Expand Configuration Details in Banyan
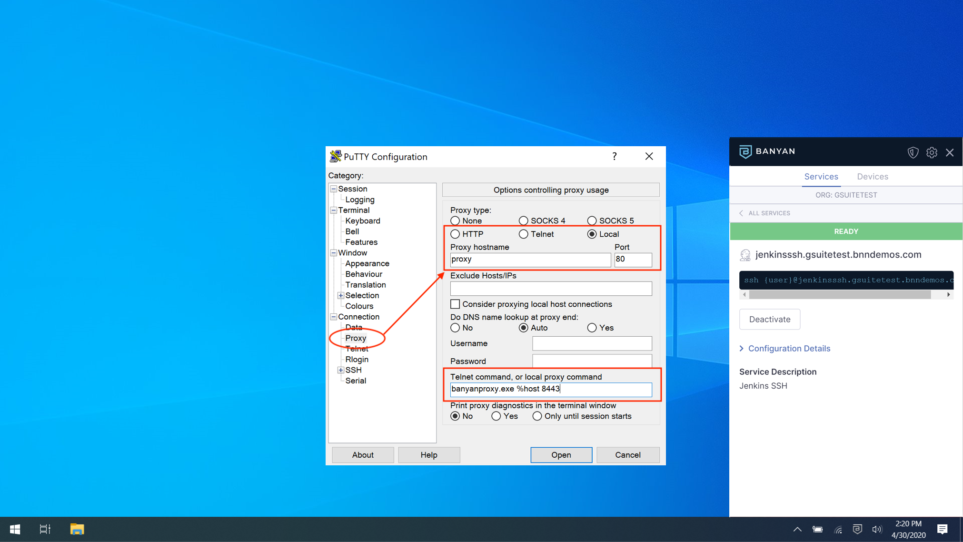963x542 pixels. (784, 349)
